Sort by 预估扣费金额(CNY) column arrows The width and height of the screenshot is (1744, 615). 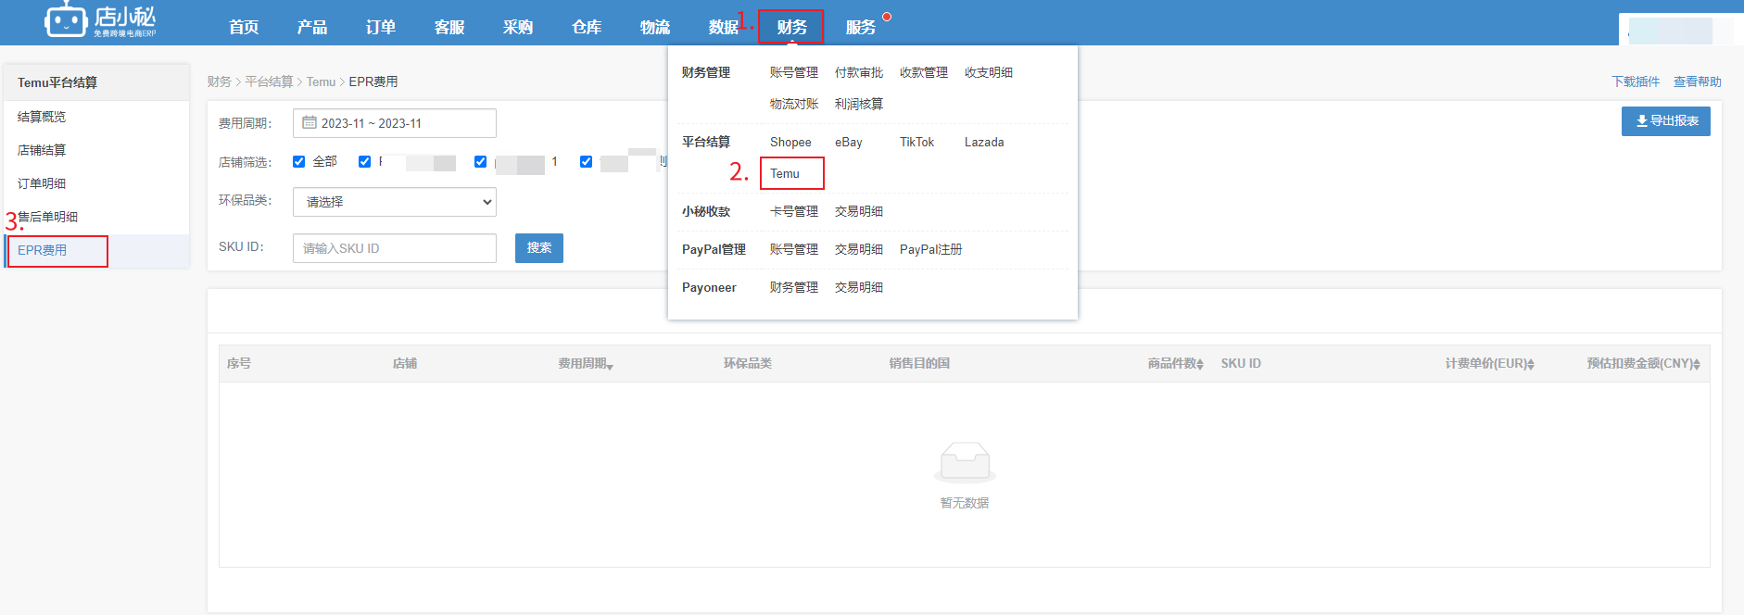click(1696, 365)
